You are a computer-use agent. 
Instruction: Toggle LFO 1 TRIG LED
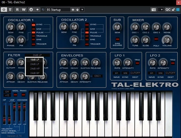pos(137,63)
